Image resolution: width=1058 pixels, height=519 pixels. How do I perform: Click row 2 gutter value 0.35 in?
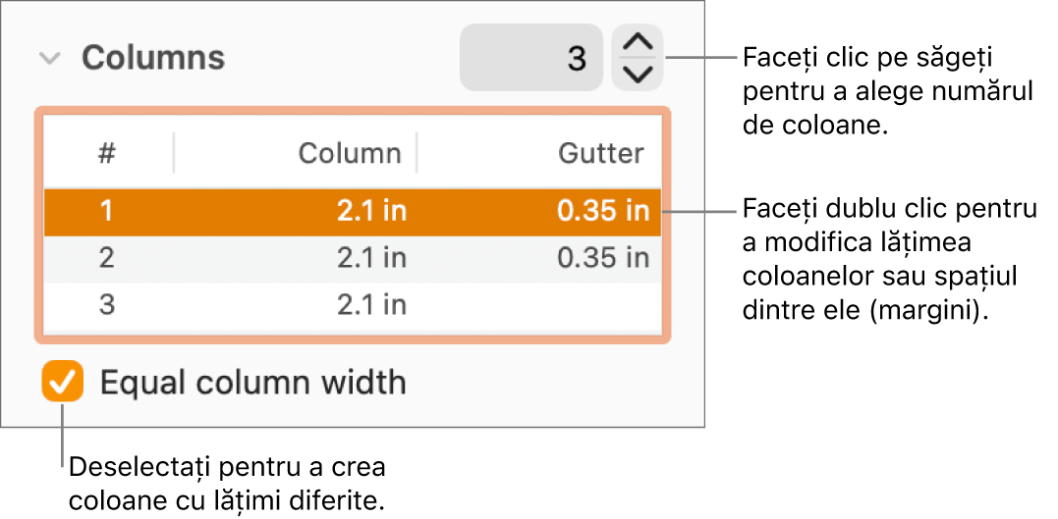(x=602, y=258)
